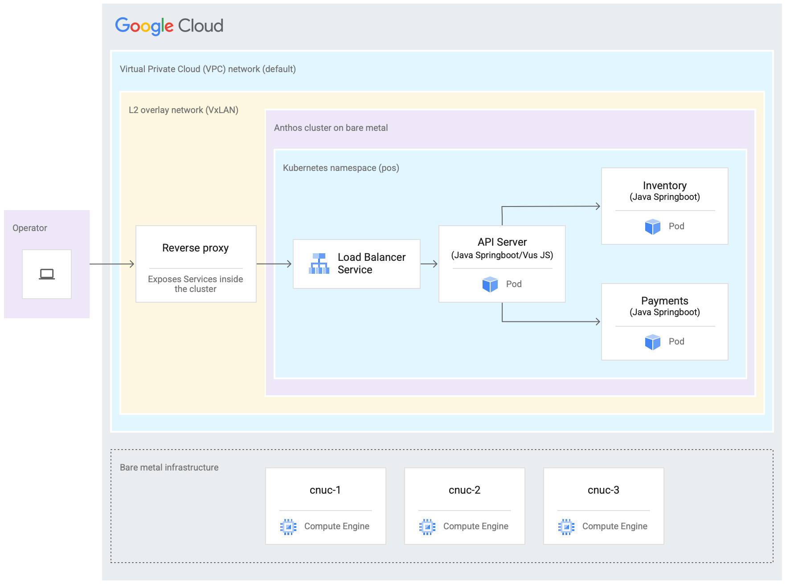Select the Compute Engine icon under cnuc-1
The image size is (786, 584).
289,526
